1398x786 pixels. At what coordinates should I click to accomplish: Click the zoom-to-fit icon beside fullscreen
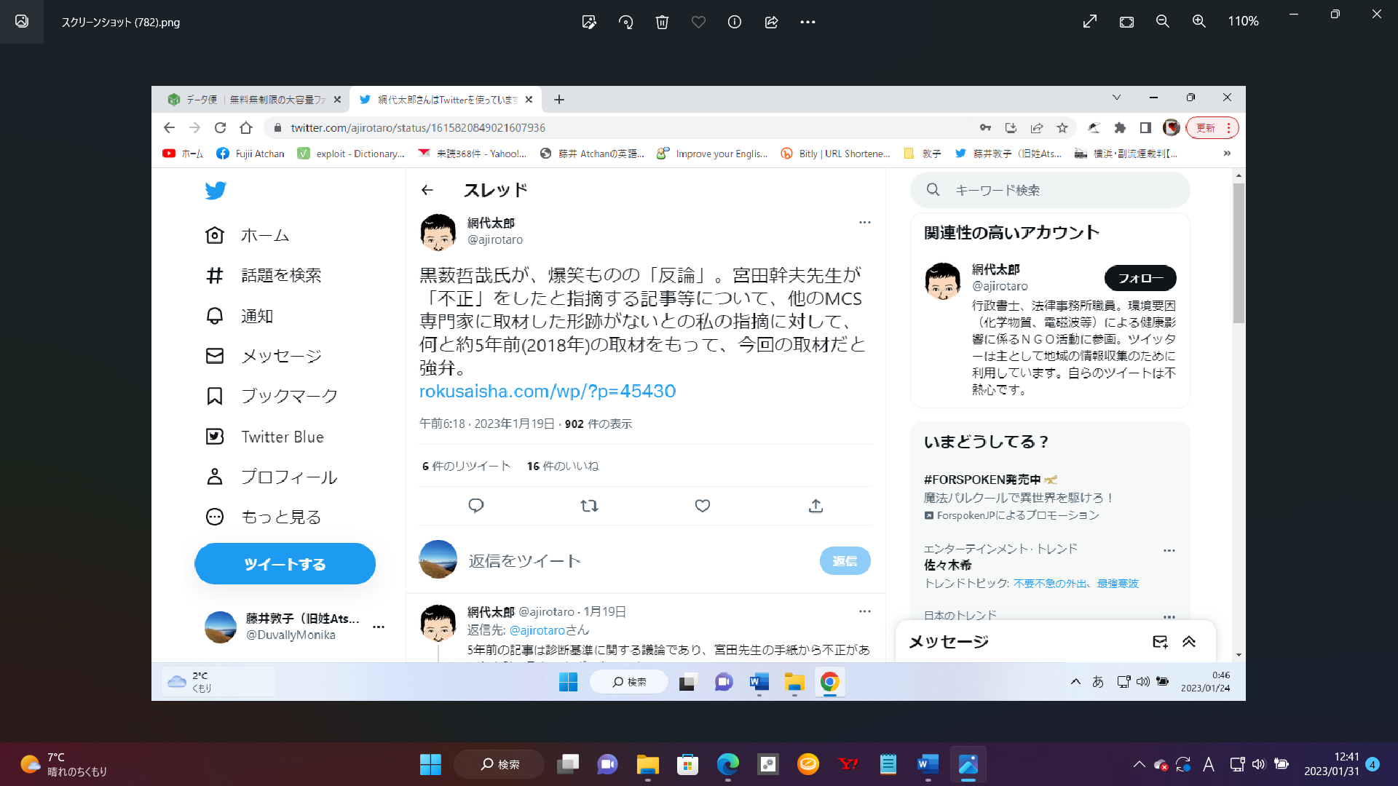coord(1126,22)
